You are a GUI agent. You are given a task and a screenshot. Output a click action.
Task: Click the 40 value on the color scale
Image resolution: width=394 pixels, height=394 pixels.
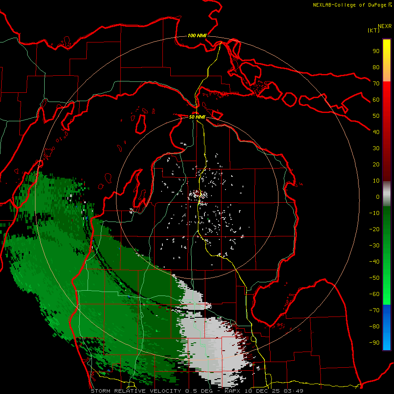pyautogui.click(x=376, y=132)
